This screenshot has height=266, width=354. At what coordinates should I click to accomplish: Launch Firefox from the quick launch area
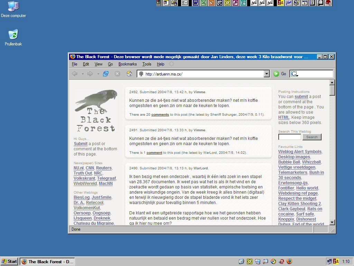(289, 261)
